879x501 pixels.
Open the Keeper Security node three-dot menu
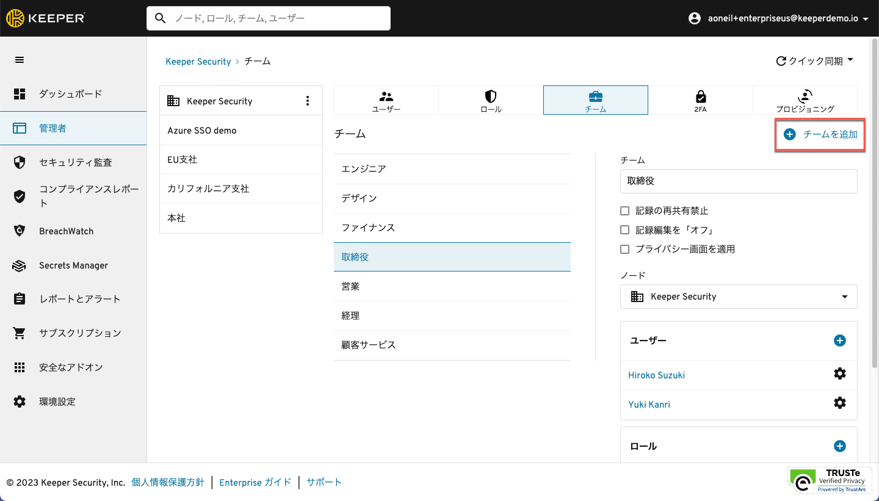(308, 101)
